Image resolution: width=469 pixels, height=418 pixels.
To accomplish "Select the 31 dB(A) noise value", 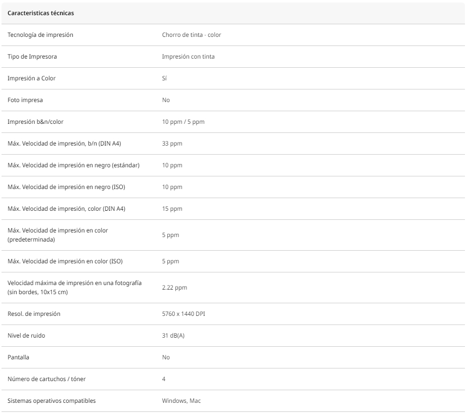I will tap(173, 336).
